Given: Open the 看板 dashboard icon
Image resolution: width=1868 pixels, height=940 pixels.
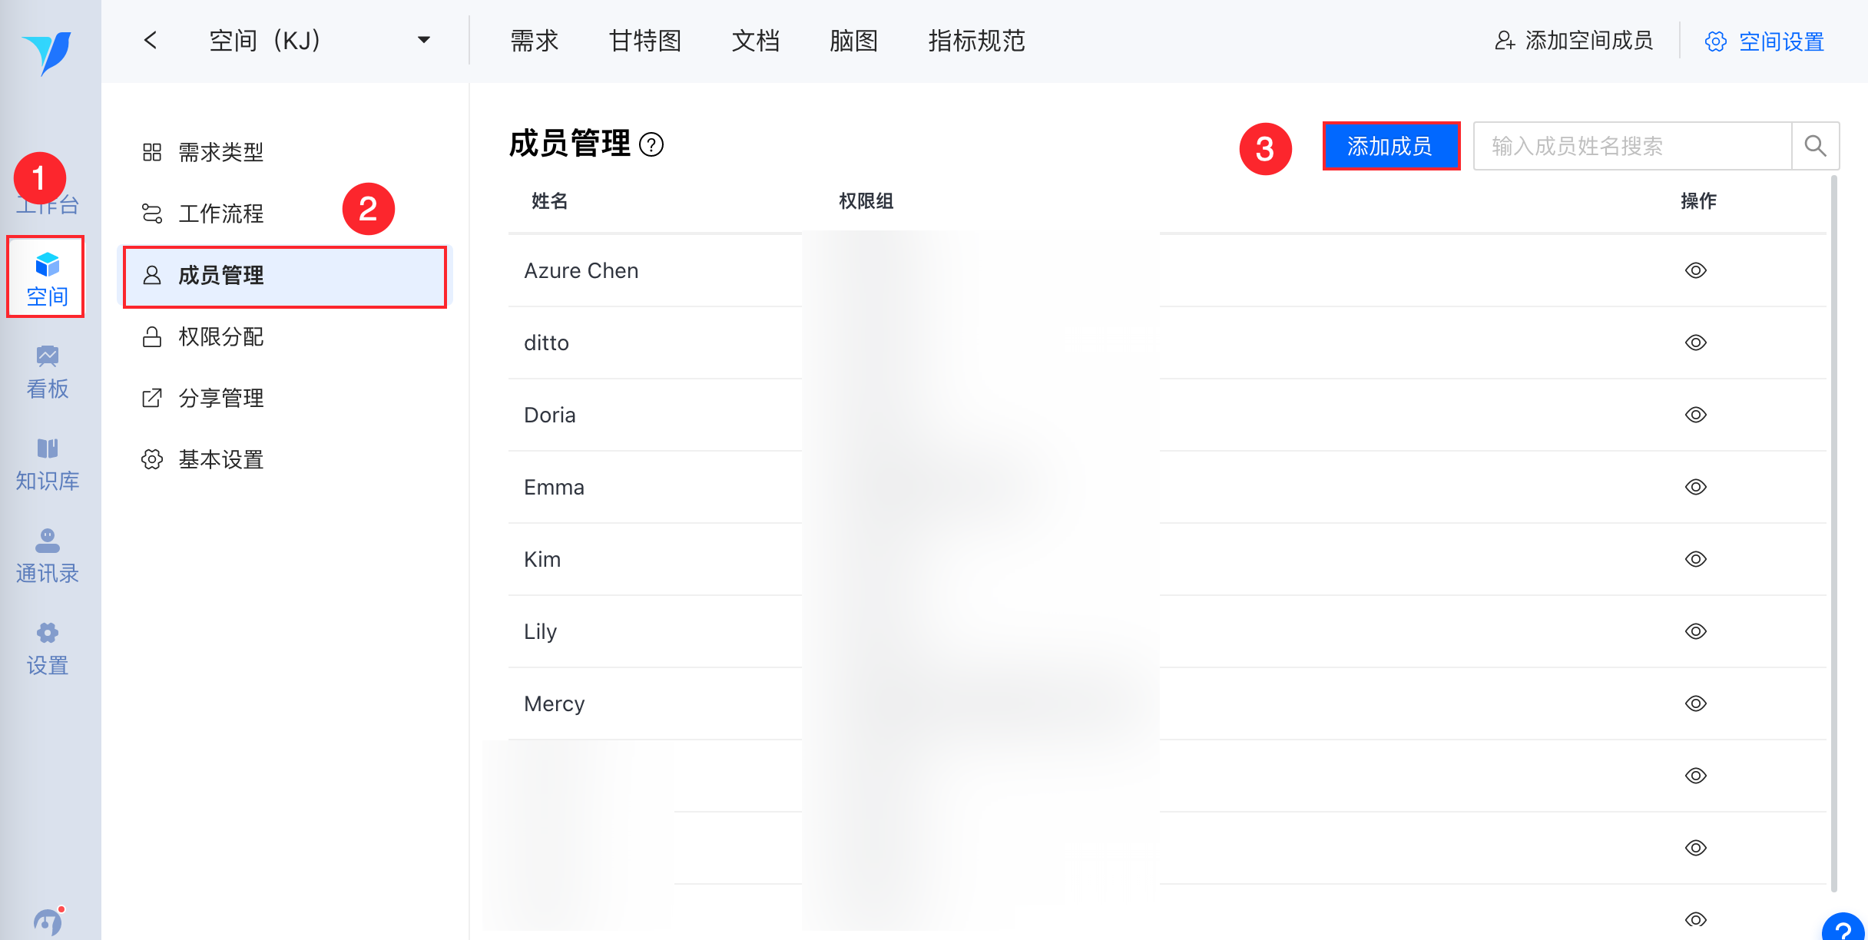Looking at the screenshot, I should coord(47,357).
